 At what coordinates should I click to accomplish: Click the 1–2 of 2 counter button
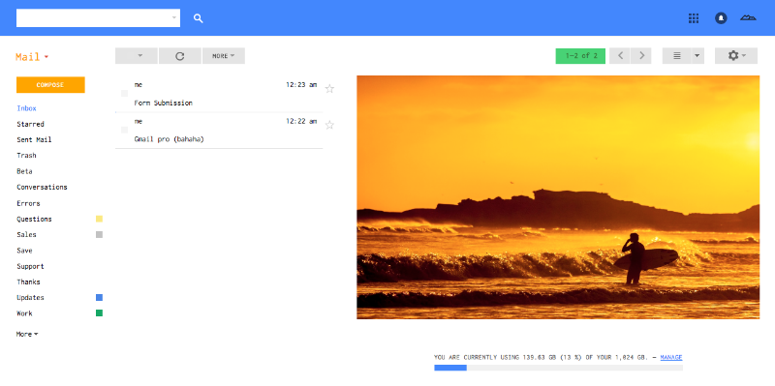pos(580,56)
